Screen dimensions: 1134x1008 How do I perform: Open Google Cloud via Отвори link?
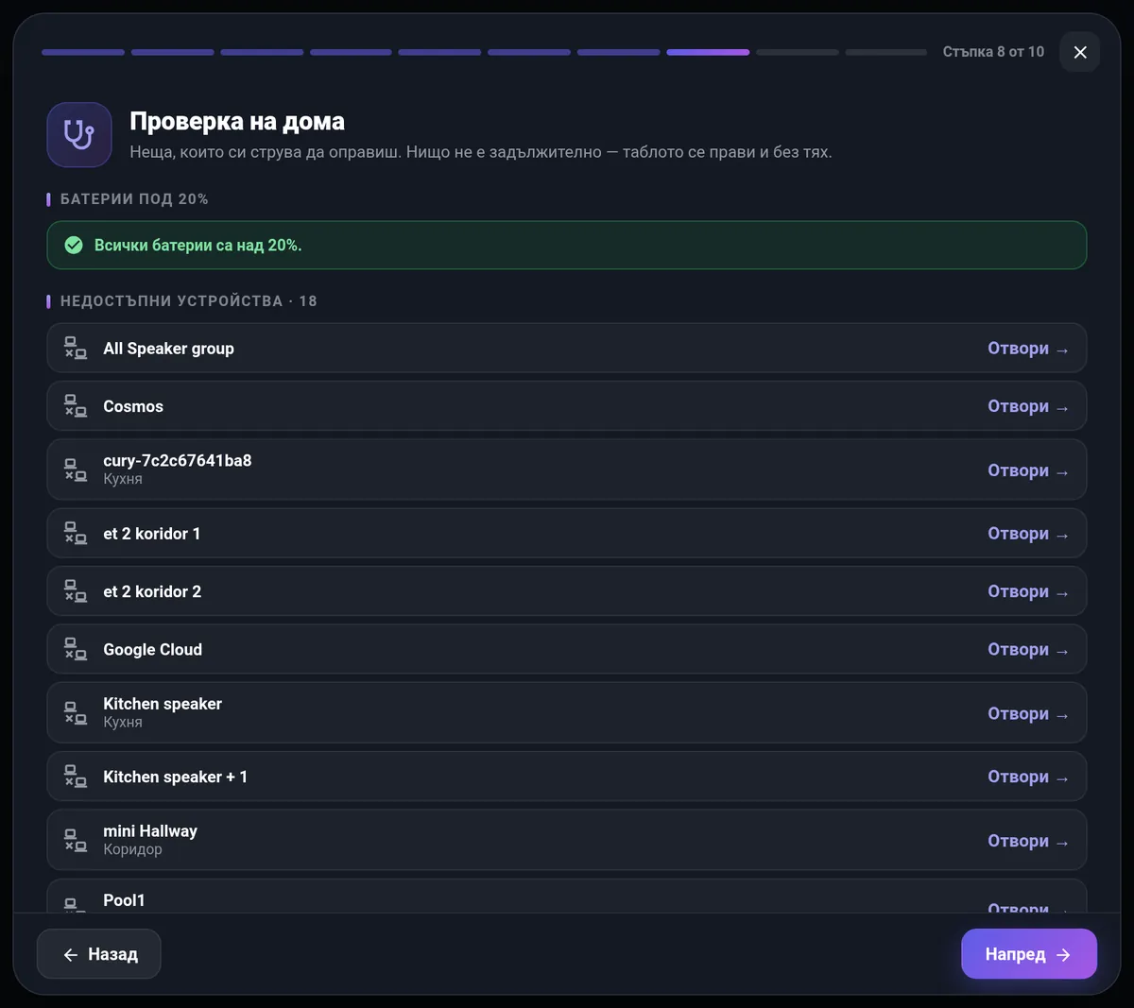click(x=1028, y=650)
